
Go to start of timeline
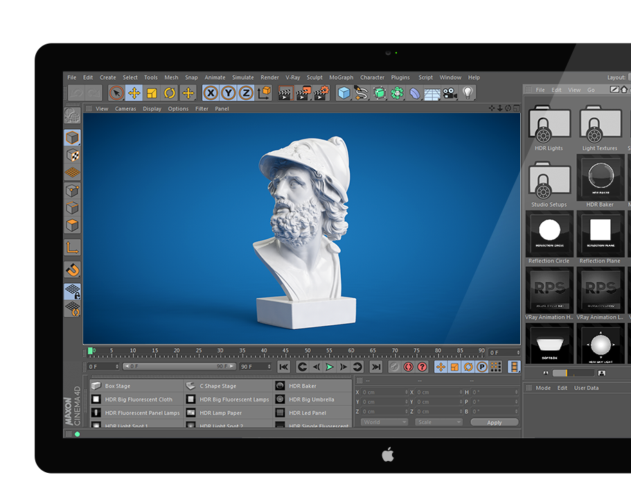pos(284,367)
